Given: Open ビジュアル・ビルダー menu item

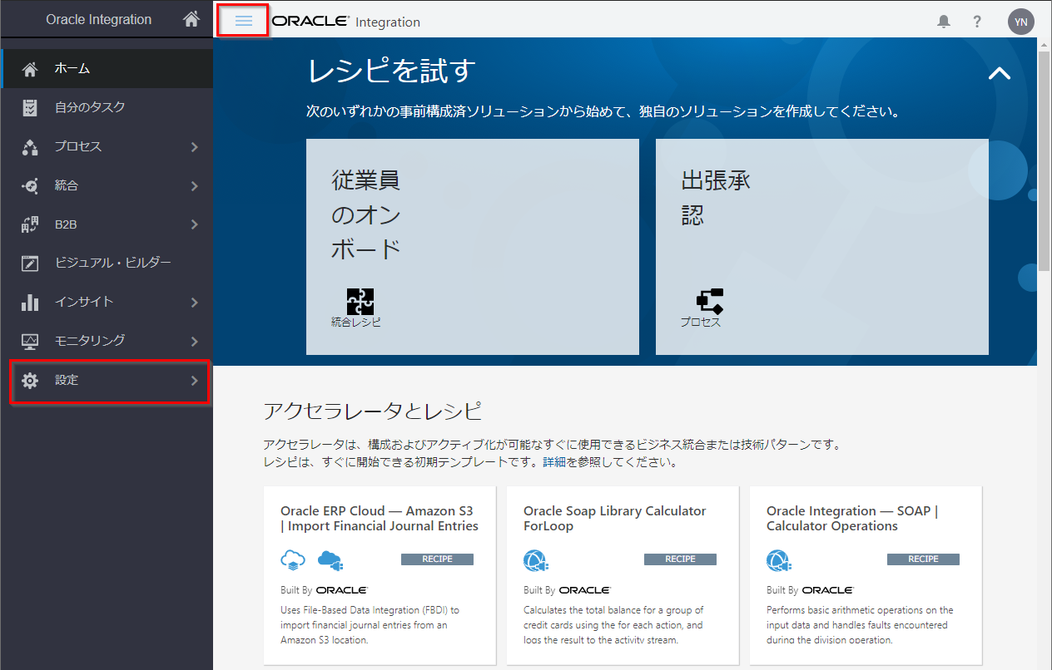Looking at the screenshot, I should [112, 263].
